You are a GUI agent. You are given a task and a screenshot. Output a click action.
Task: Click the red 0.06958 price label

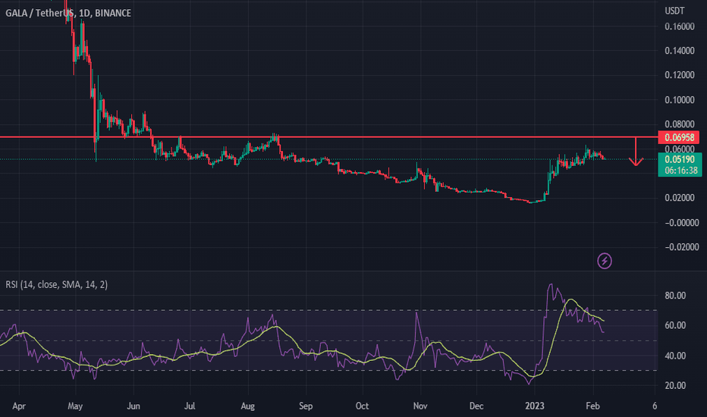tap(679, 137)
